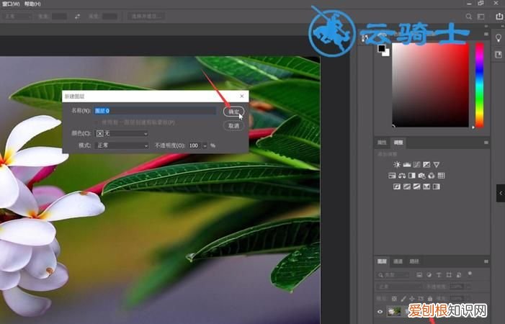Add a Color Balance adjustment (scales icon)
Image resolution: width=505 pixels, height=324 pixels.
coord(402,176)
